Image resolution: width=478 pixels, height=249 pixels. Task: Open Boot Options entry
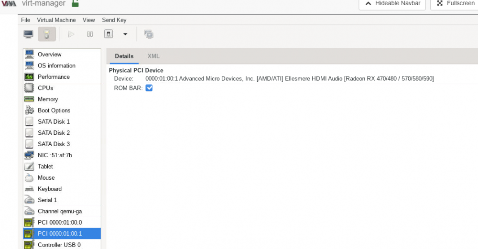pyautogui.click(x=62, y=110)
